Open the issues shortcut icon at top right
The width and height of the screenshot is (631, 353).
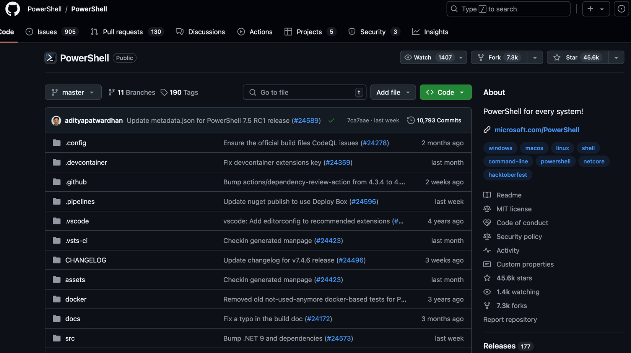point(621,9)
